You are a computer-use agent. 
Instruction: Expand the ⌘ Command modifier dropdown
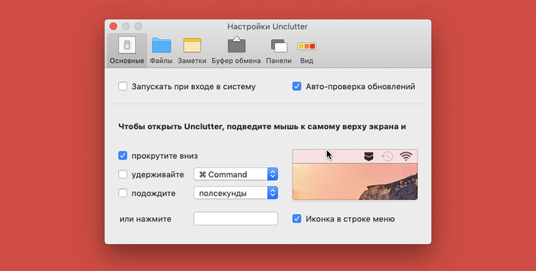coord(236,174)
